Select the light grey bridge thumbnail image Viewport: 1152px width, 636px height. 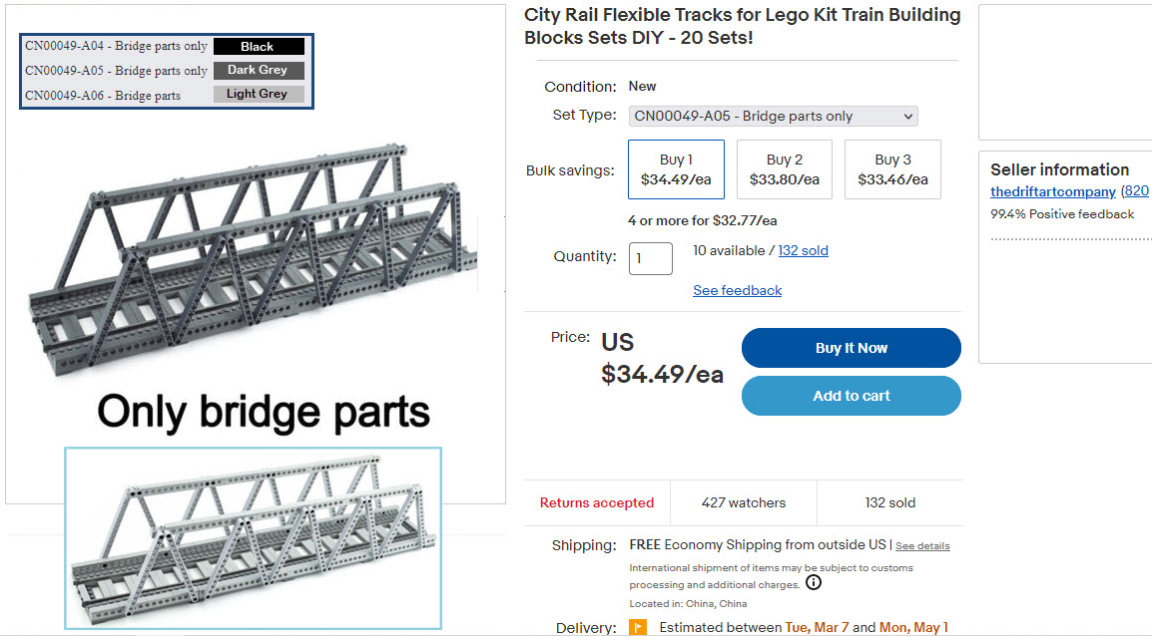(x=253, y=538)
